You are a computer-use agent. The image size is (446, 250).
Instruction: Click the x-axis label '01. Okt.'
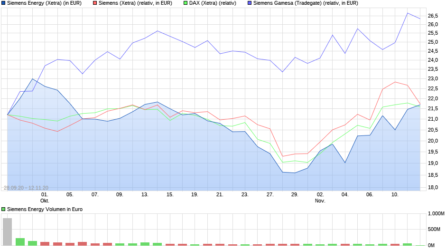45,198
